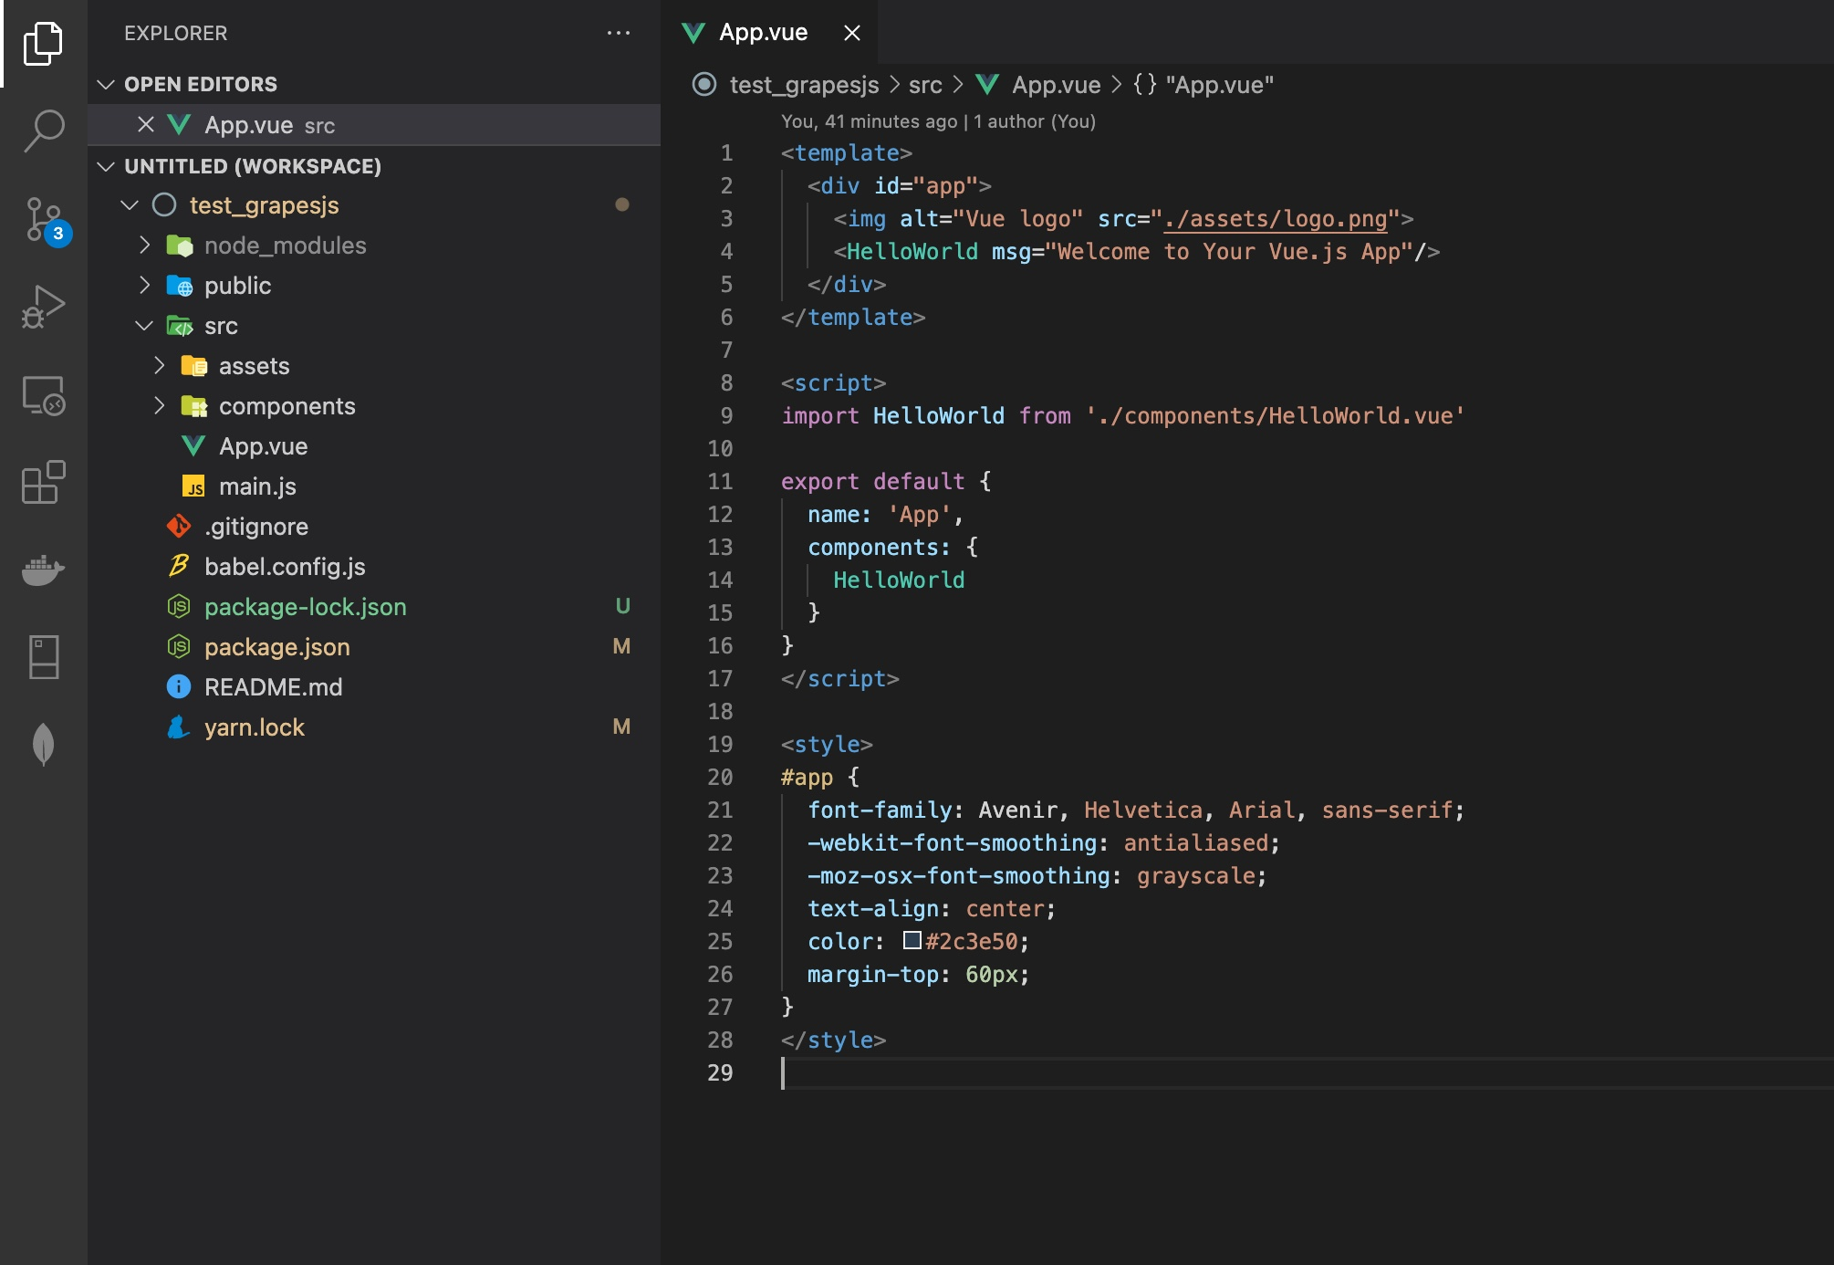Click the M status badge on yarn.lock
The image size is (1834, 1265).
pos(621,727)
